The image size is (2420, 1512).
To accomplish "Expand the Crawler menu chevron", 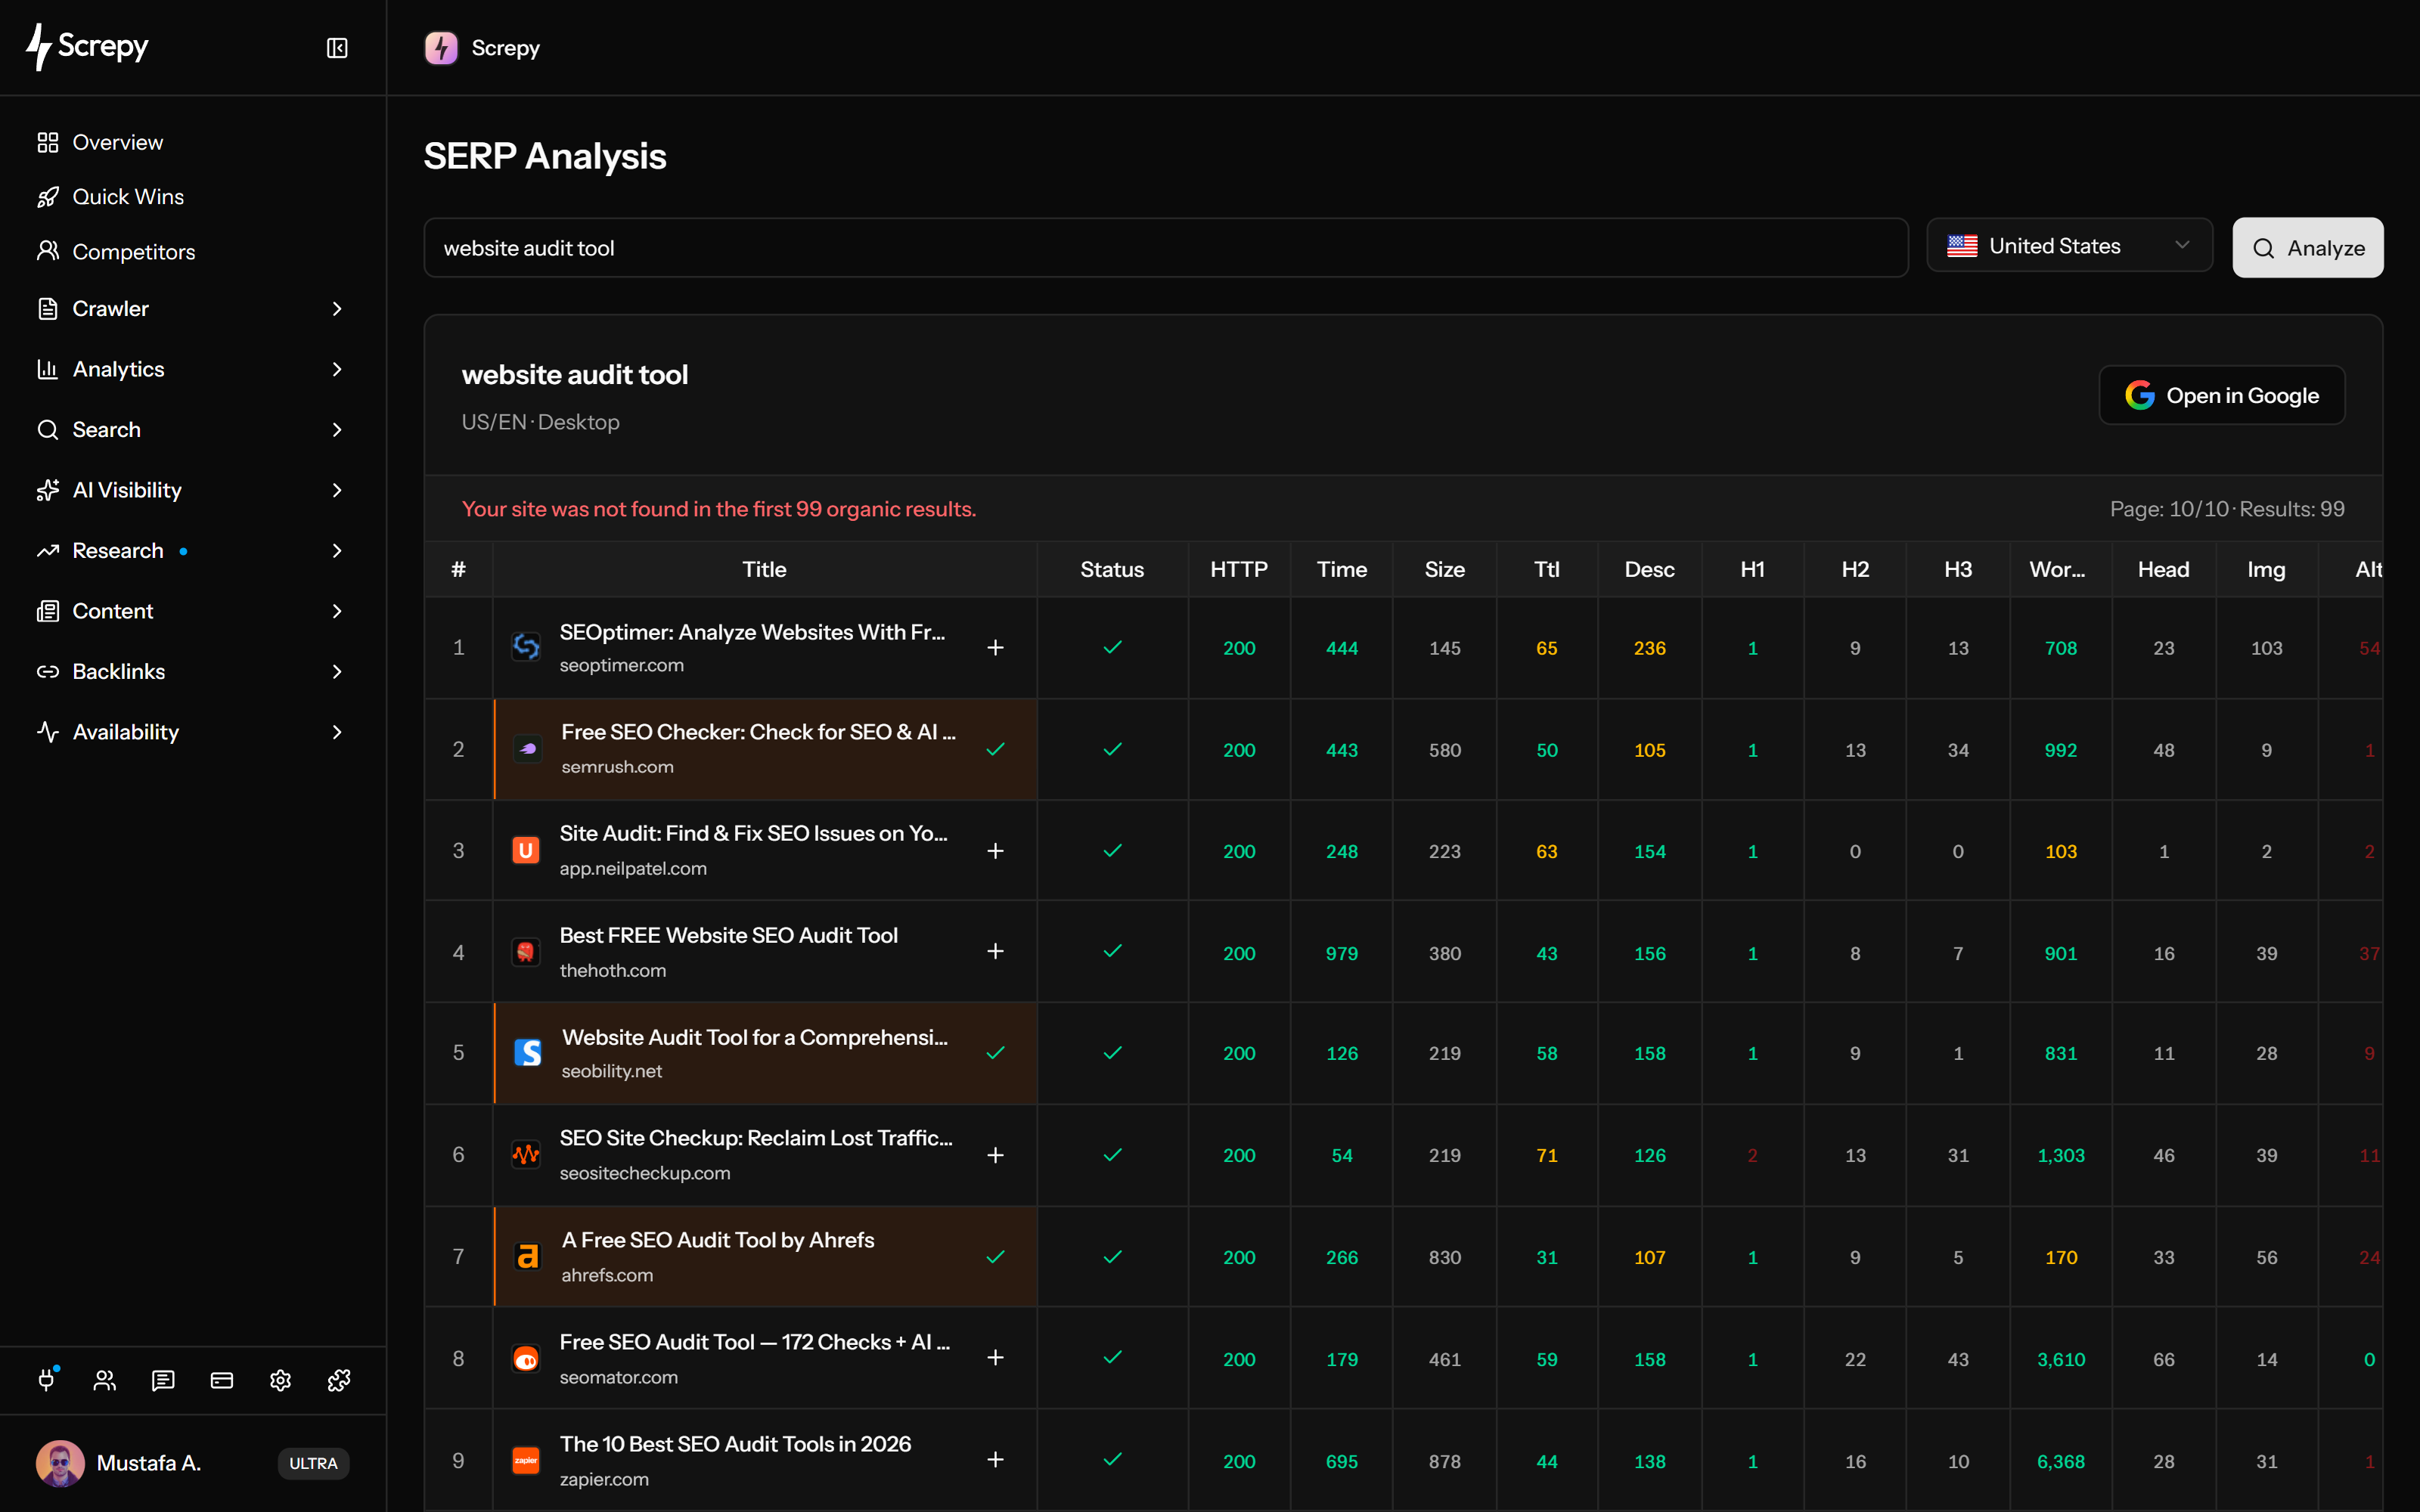I will (x=337, y=309).
